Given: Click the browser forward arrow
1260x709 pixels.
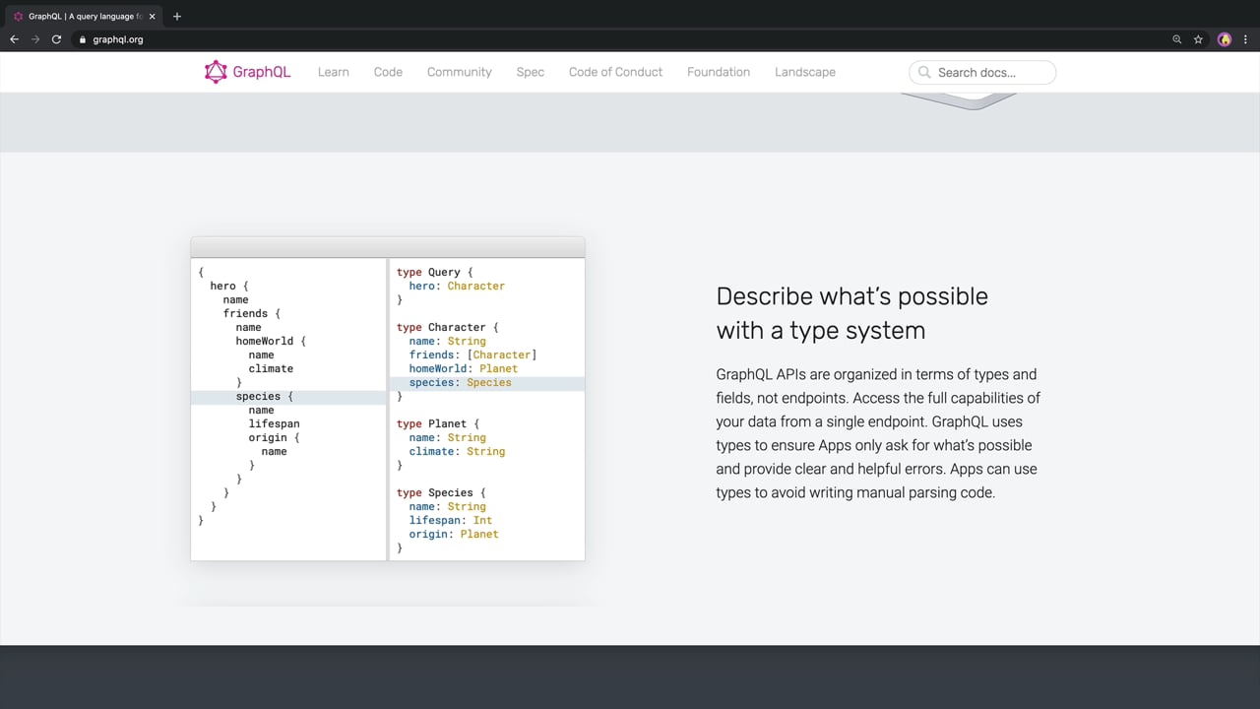Looking at the screenshot, I should tap(35, 39).
